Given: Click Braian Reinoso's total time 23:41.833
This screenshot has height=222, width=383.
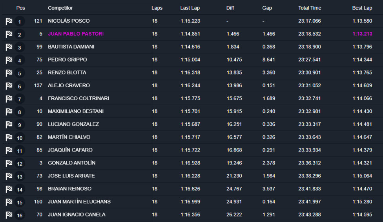Looking at the screenshot, I should click(309, 189).
